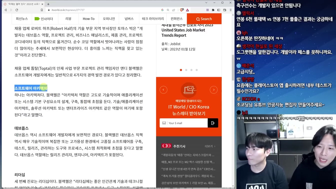Open the extensions puzzle icon
336x189 pixels.
click(213, 10)
